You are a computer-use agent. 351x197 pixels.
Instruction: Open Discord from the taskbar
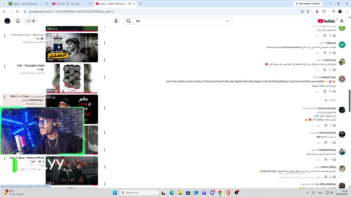point(212,193)
